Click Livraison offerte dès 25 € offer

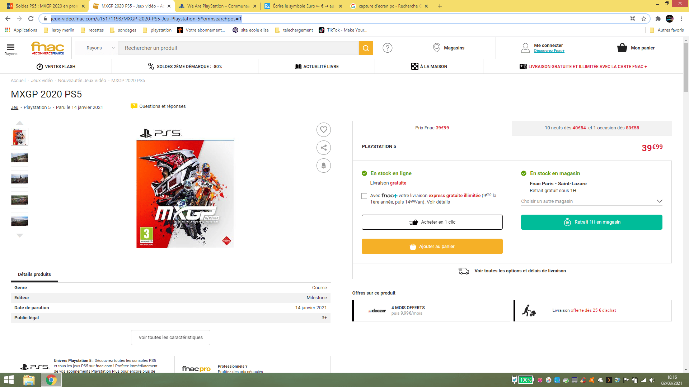(592, 311)
